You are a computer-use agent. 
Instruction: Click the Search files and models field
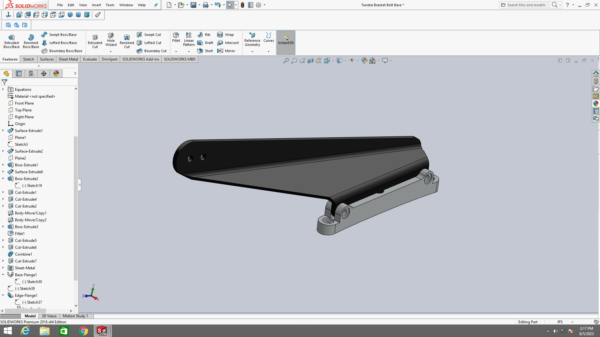(x=526, y=5)
